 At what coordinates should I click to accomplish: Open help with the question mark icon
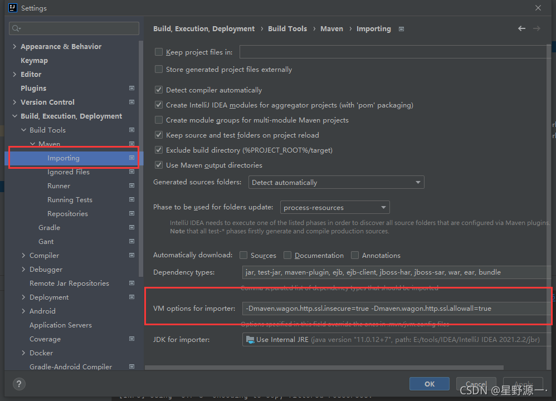(x=19, y=384)
